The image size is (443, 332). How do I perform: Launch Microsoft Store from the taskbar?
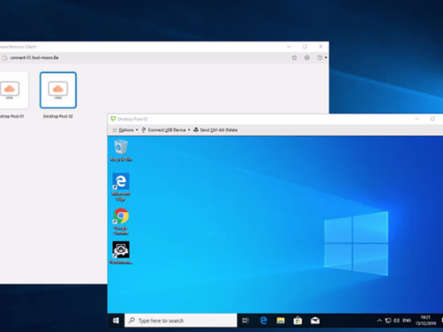[x=297, y=320]
